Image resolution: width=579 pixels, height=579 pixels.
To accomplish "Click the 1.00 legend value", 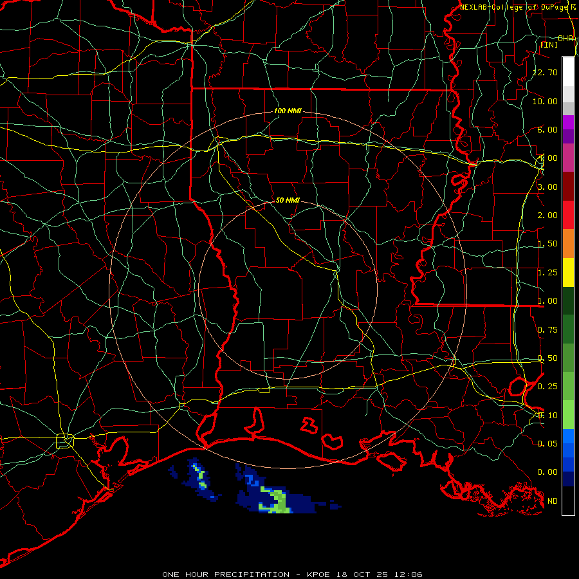I will (547, 301).
